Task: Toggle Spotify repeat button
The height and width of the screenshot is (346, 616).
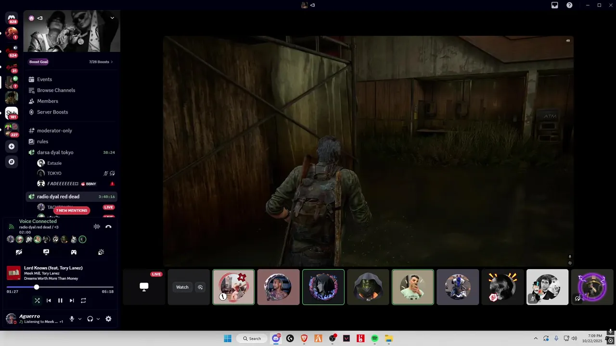Action: pyautogui.click(x=83, y=300)
